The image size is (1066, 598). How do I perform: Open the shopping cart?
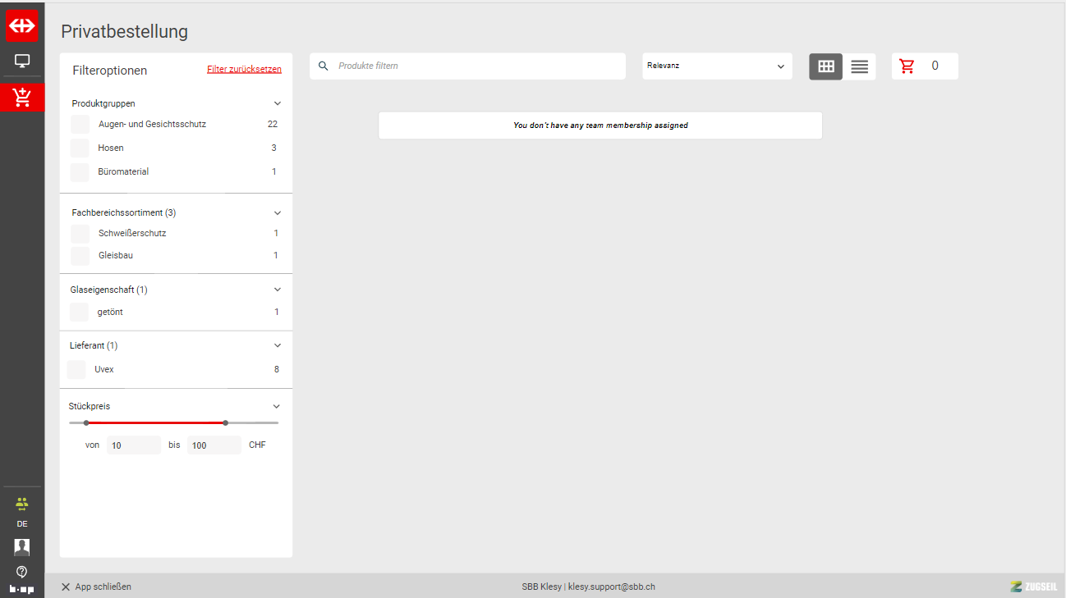pyautogui.click(x=907, y=66)
